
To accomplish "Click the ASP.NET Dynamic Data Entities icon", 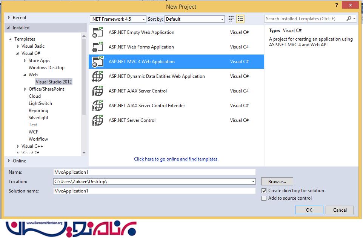I will 98,76.
